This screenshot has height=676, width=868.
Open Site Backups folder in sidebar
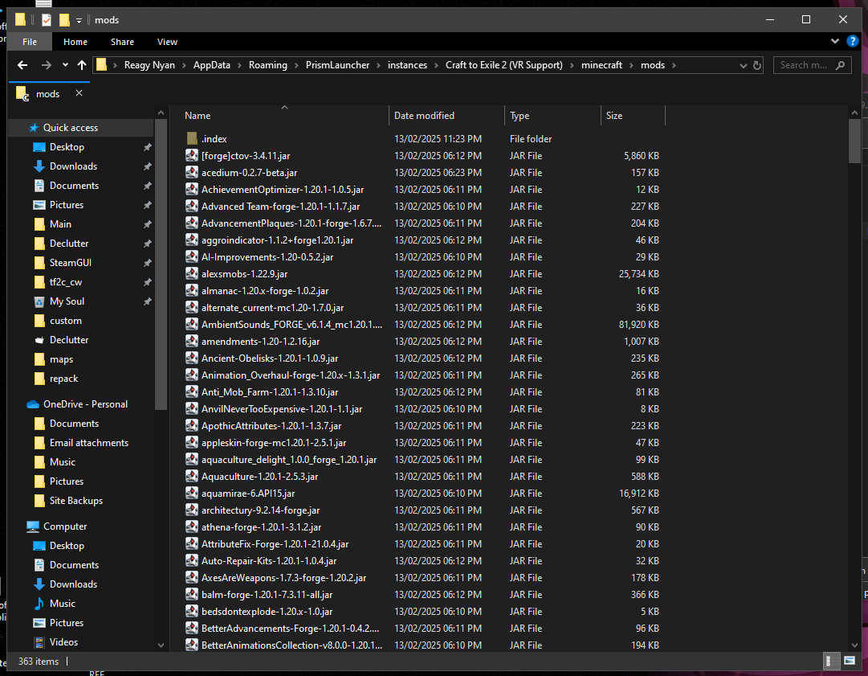[x=76, y=501]
